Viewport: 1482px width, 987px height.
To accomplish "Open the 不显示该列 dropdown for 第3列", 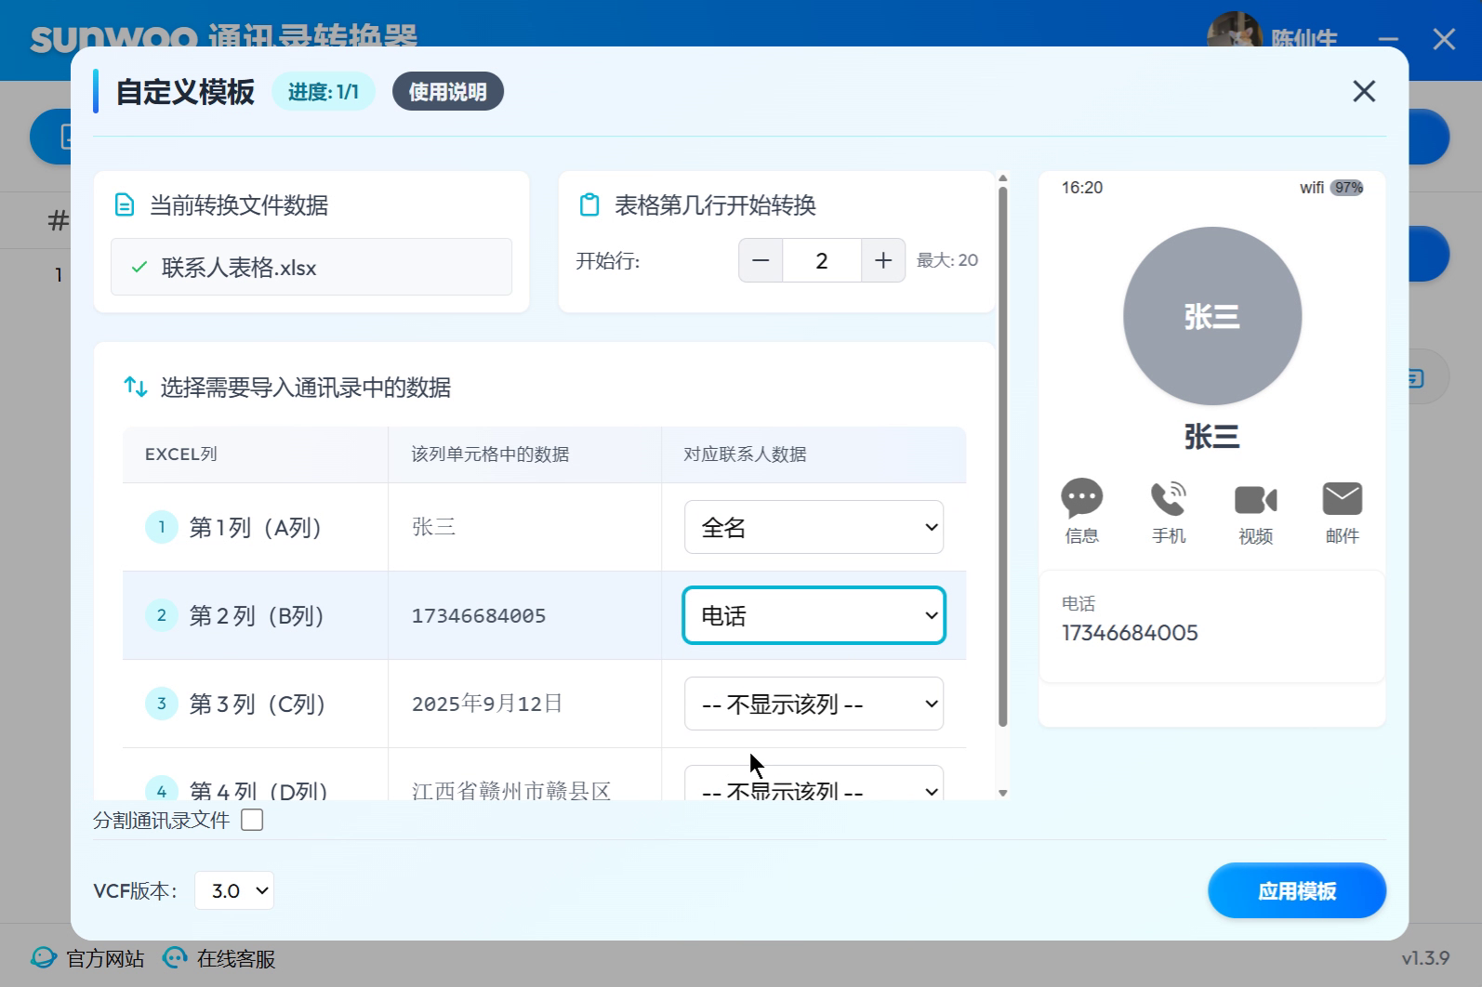I will pyautogui.click(x=814, y=704).
